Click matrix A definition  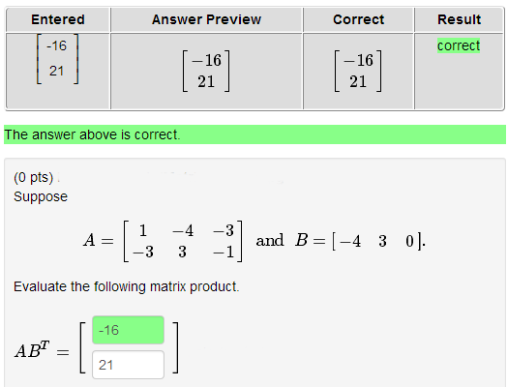[163, 241]
